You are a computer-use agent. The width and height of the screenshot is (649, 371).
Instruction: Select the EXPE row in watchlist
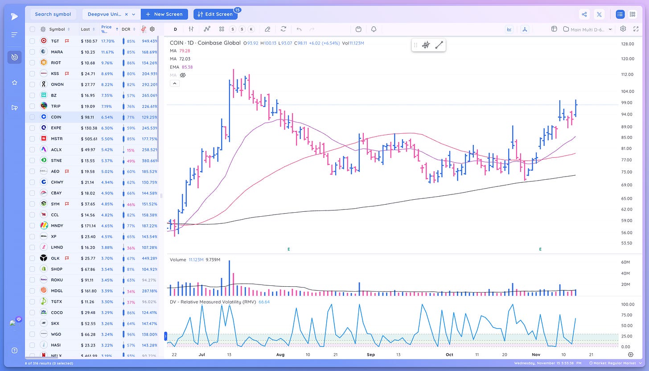(92, 128)
